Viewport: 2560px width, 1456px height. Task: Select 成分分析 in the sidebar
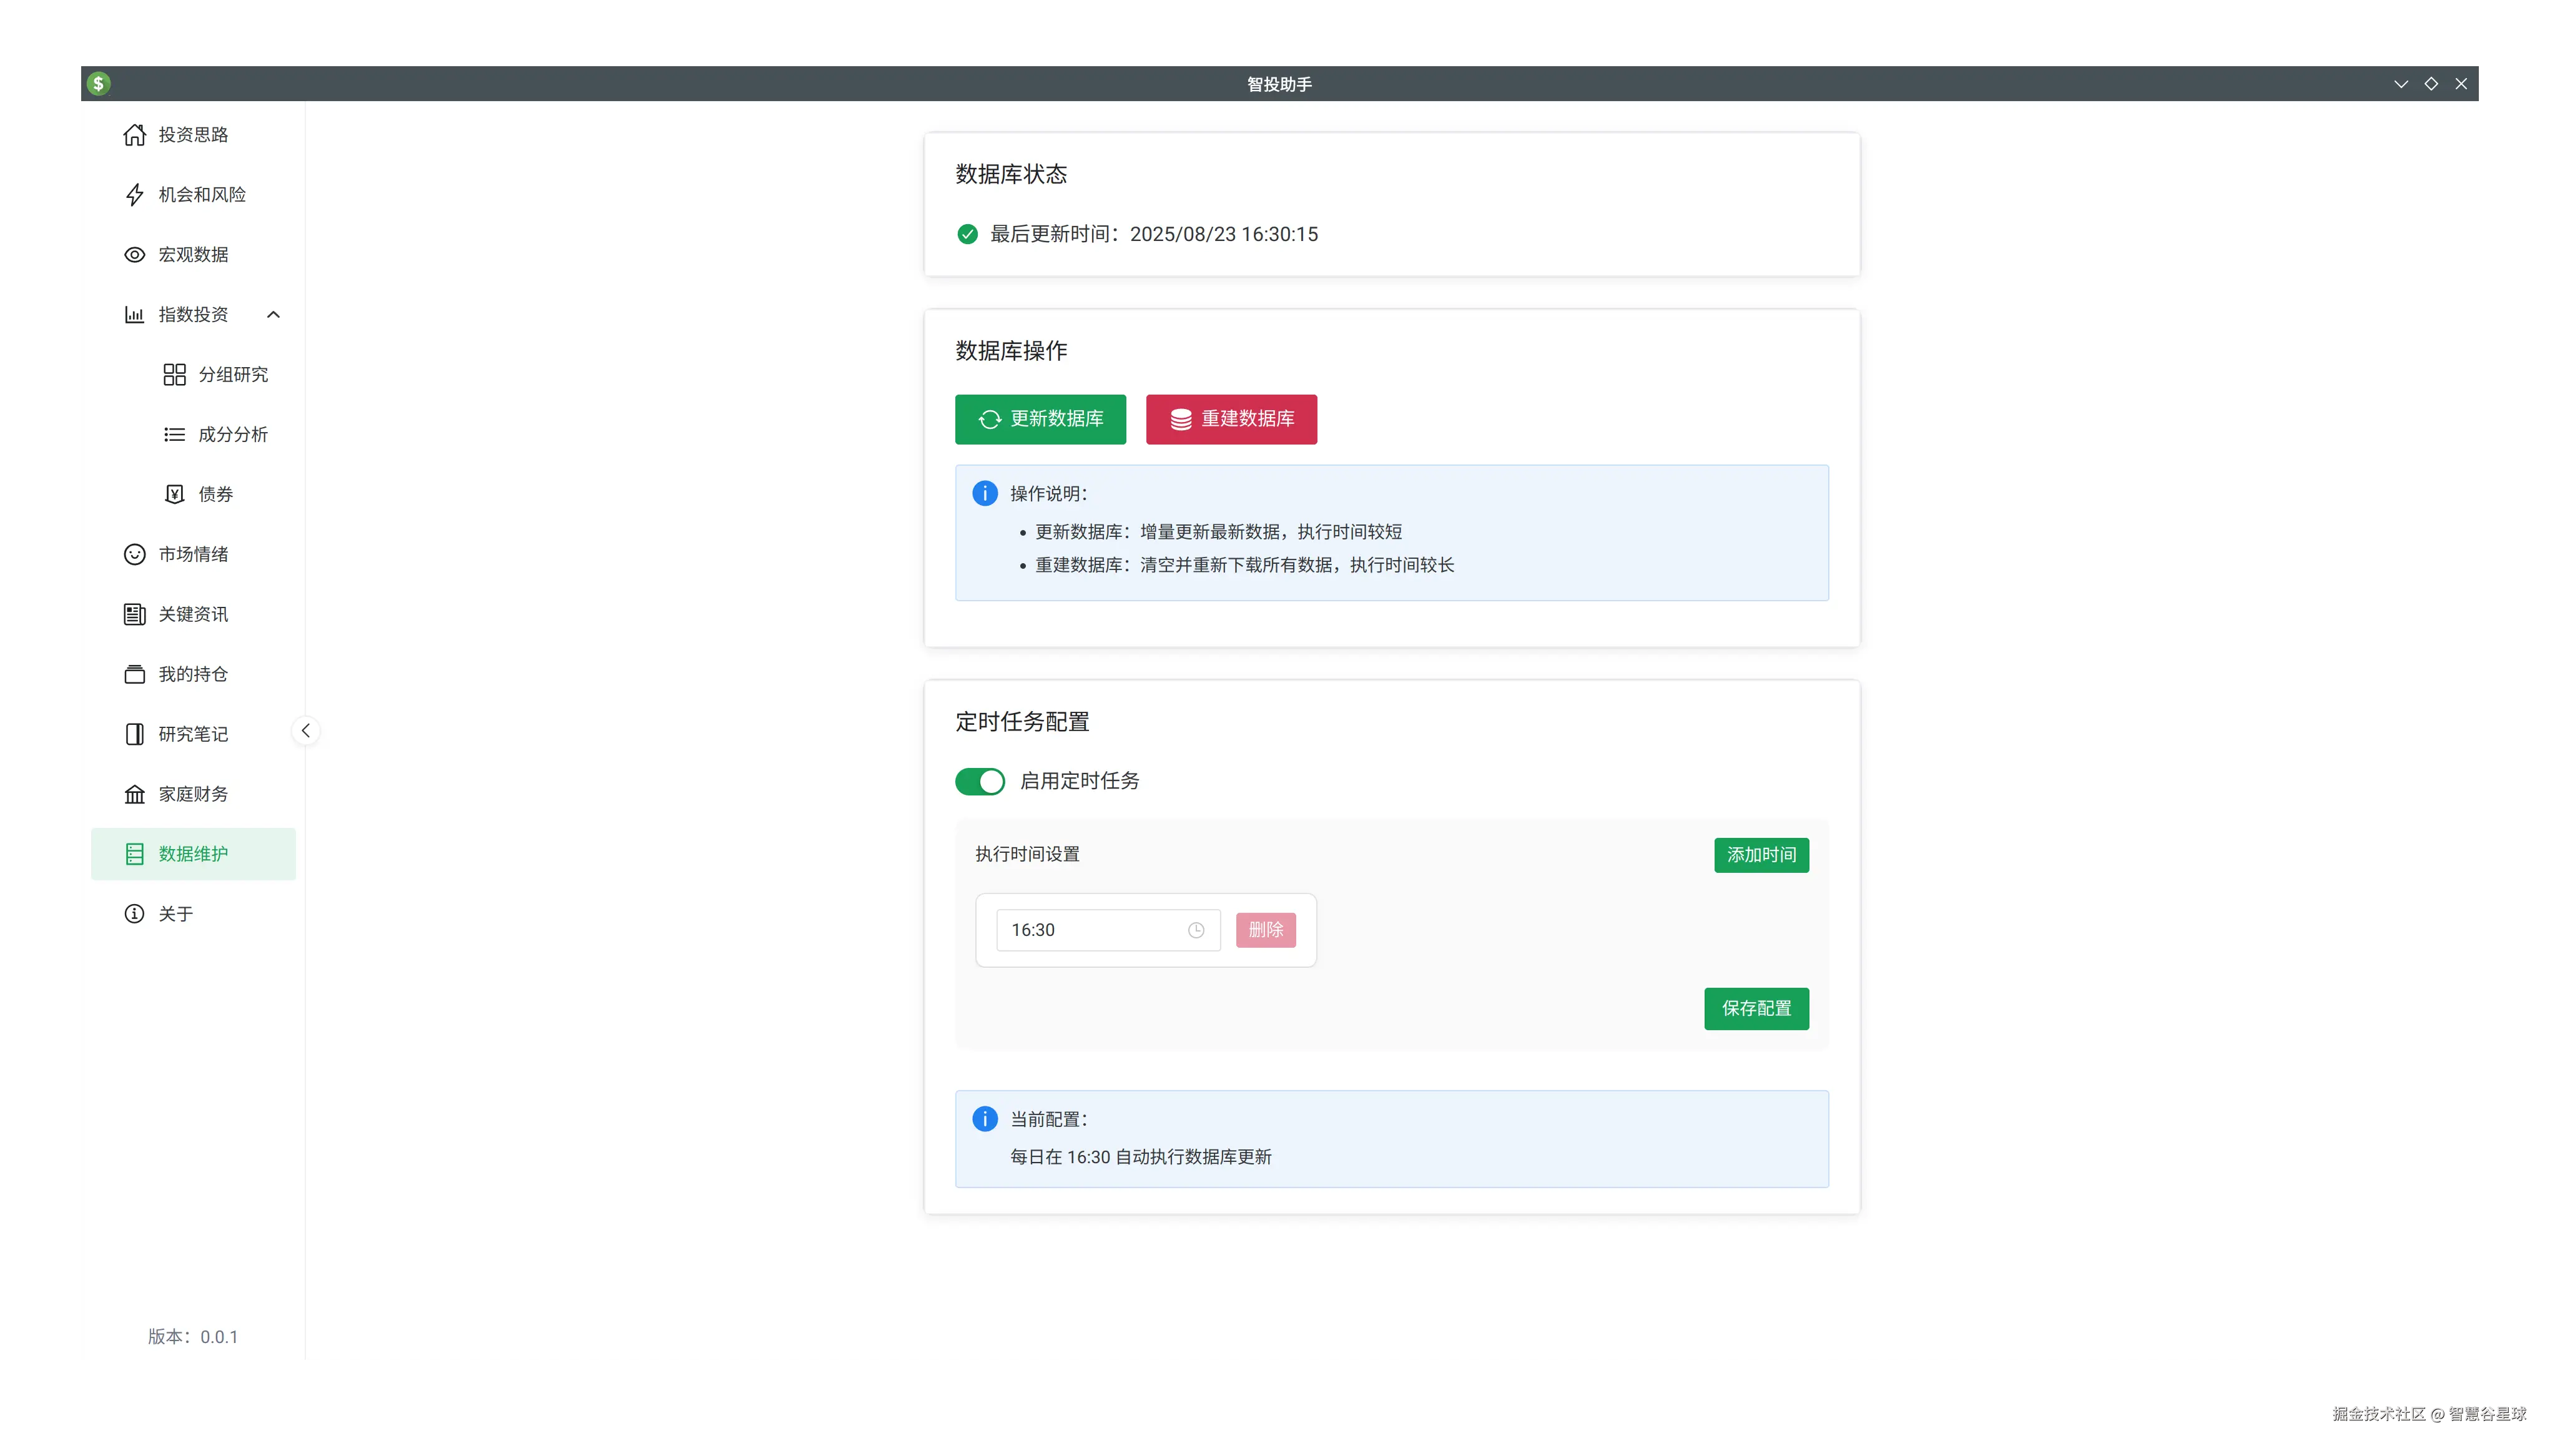(232, 434)
